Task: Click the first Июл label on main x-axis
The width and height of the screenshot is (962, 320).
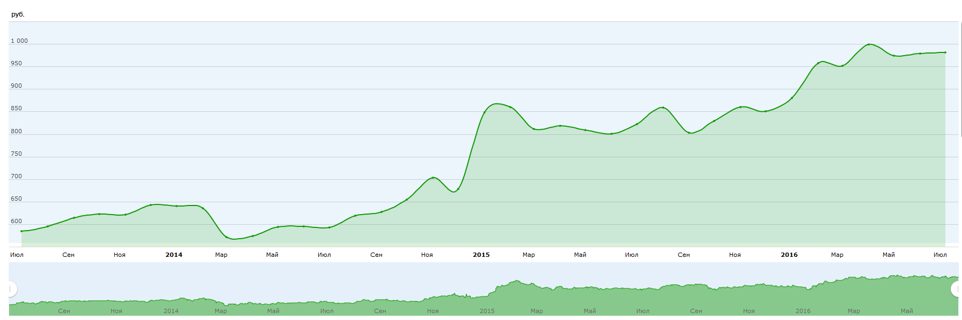Action: pyautogui.click(x=17, y=255)
